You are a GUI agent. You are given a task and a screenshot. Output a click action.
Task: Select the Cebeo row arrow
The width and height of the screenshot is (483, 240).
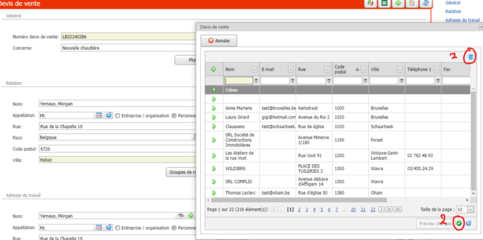pyautogui.click(x=214, y=90)
